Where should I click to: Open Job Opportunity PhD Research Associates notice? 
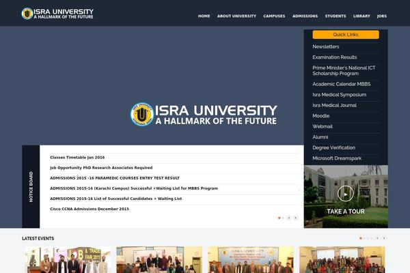click(101, 168)
